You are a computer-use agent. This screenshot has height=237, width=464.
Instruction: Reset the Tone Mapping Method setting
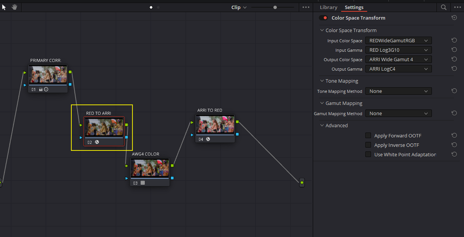pos(454,91)
